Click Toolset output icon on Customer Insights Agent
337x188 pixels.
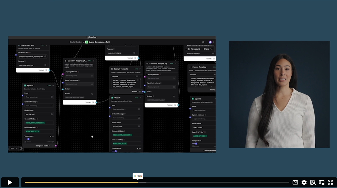tap(175, 105)
